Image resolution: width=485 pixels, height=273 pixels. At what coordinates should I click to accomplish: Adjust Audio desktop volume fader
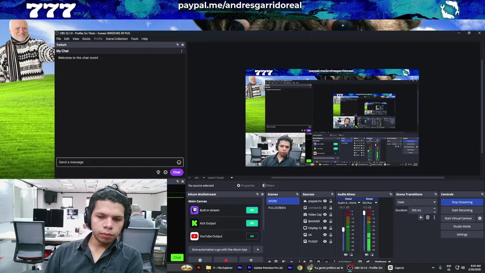pos(343,229)
